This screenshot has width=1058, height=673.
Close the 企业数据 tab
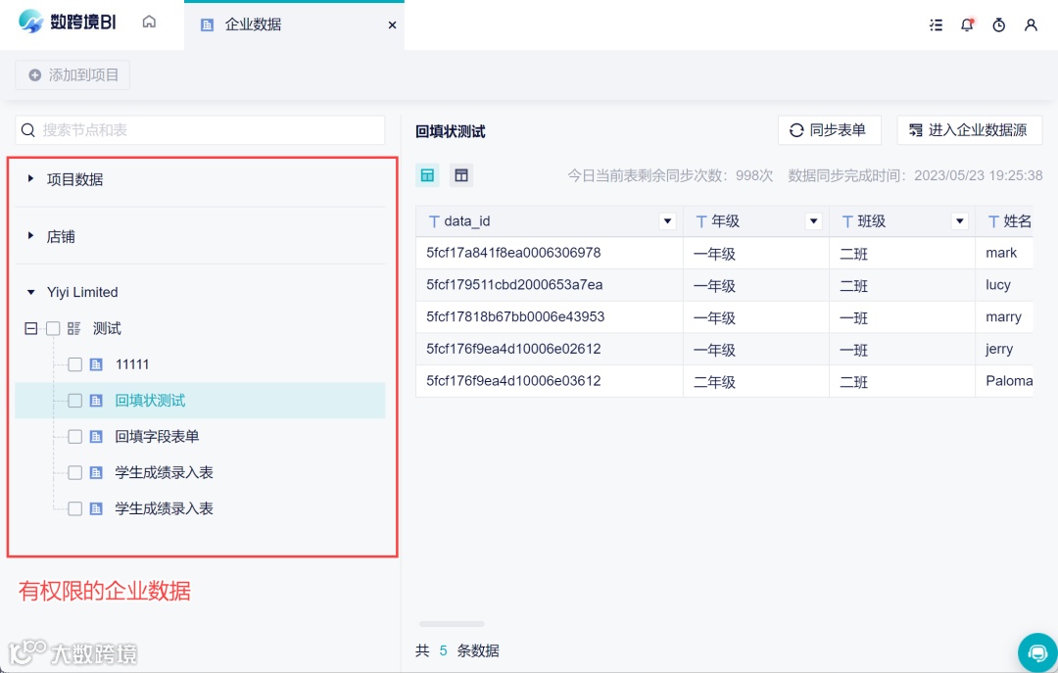[x=392, y=24]
